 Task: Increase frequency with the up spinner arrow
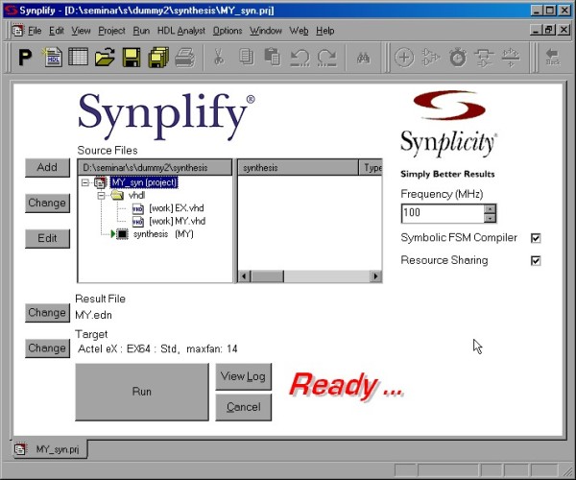[490, 209]
